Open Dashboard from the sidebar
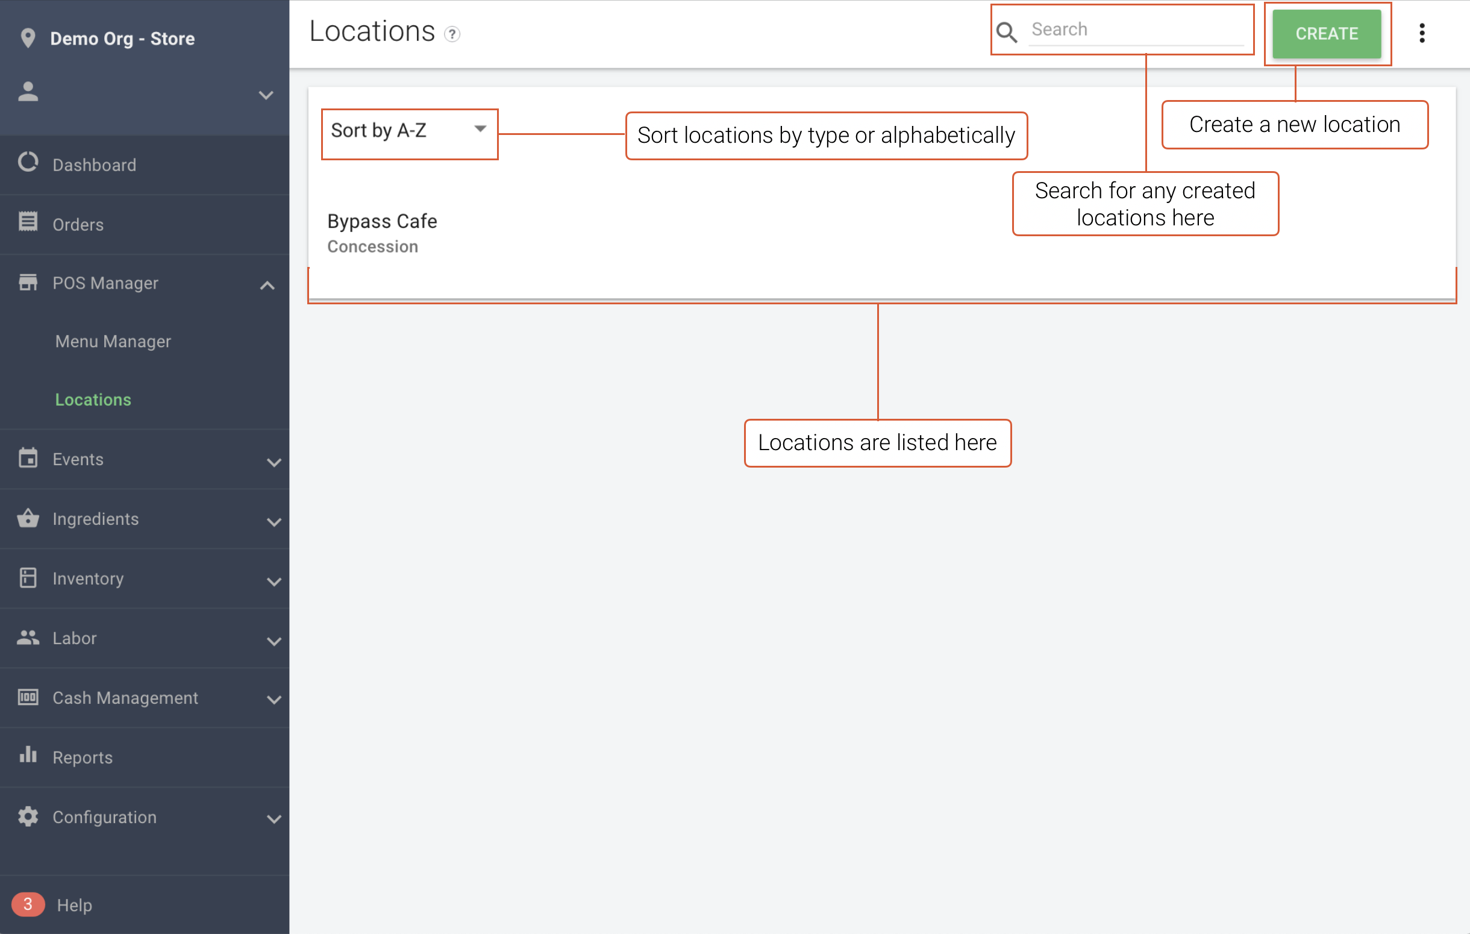This screenshot has height=934, width=1470. [x=94, y=165]
